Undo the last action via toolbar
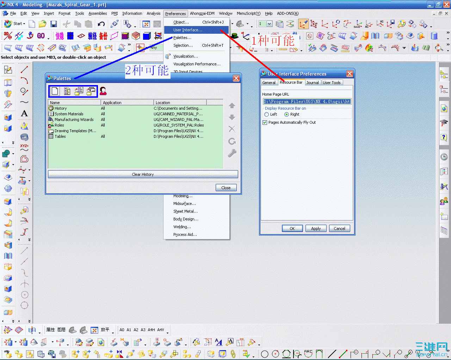Screen dimensions: 451x360 (x=101, y=24)
